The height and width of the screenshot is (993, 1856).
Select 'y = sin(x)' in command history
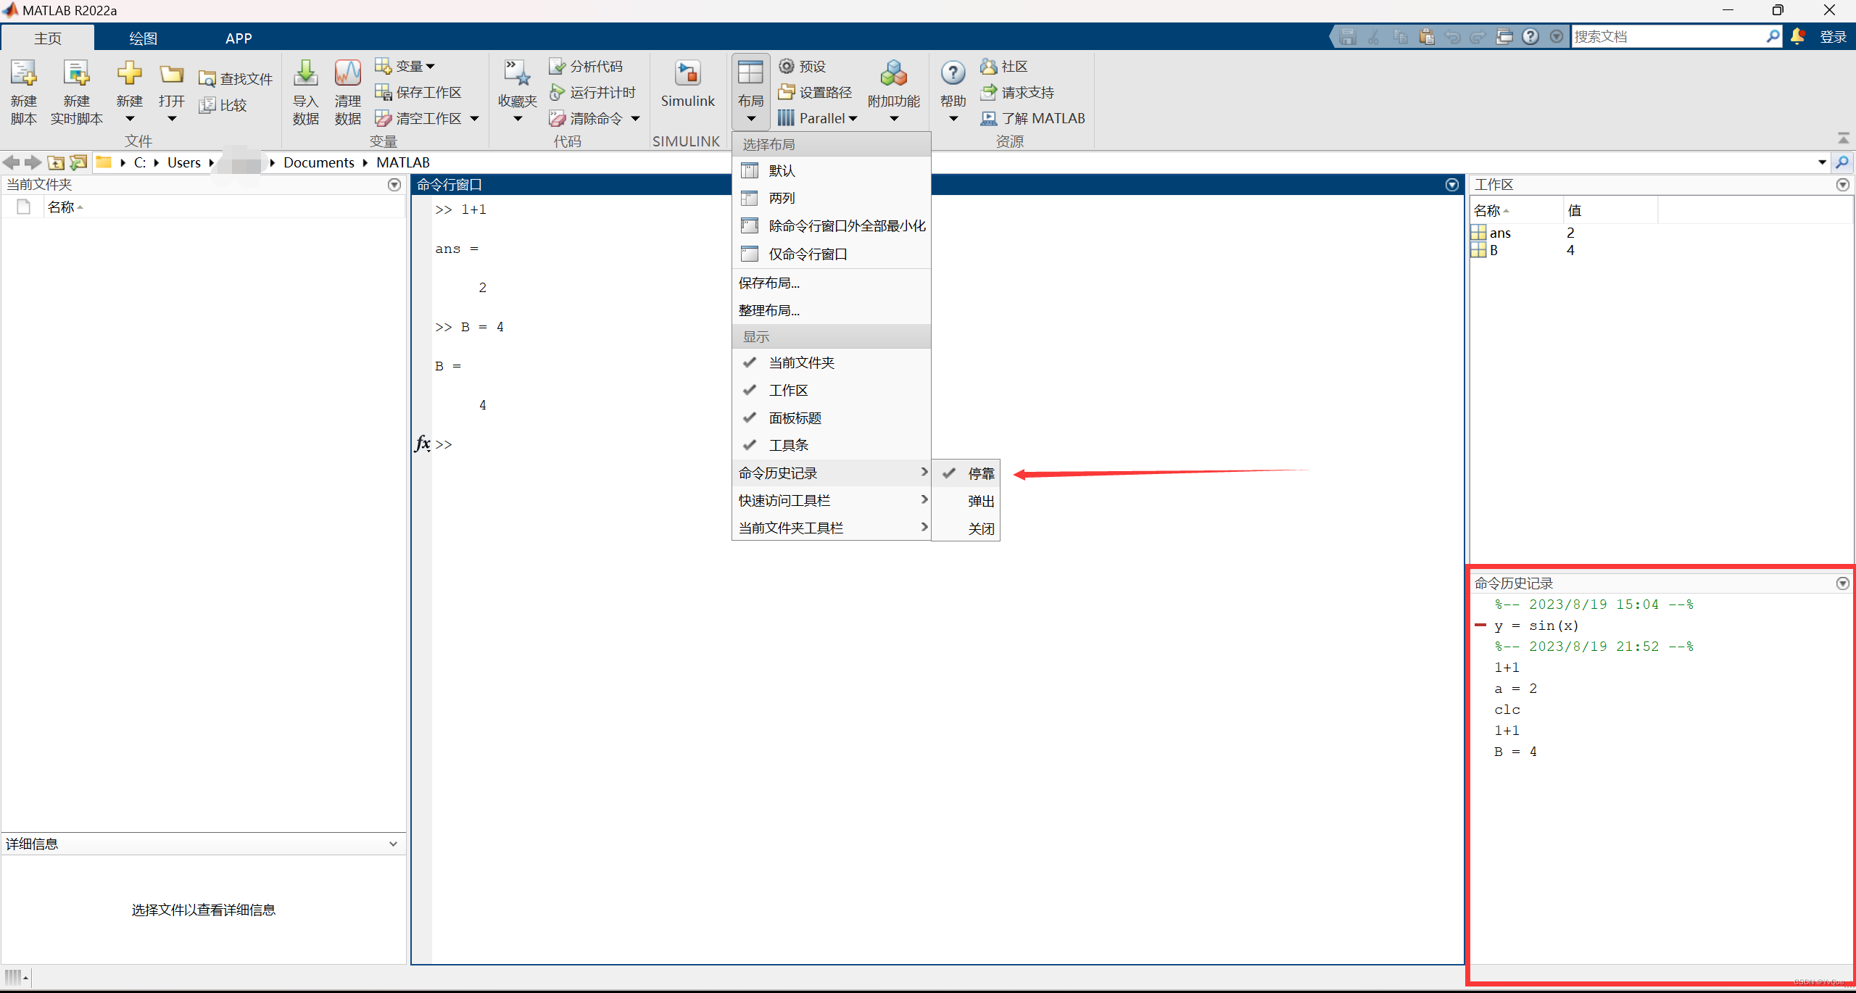click(x=1536, y=626)
